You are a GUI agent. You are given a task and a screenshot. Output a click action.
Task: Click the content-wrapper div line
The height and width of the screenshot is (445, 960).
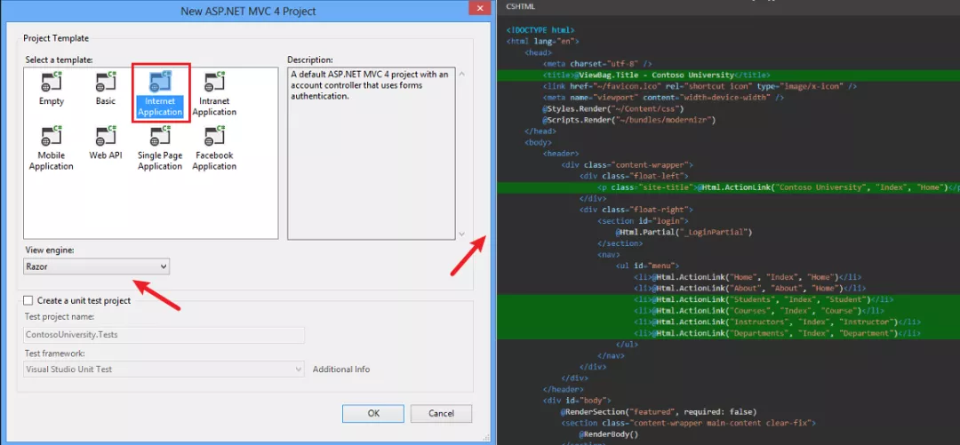tap(627, 164)
